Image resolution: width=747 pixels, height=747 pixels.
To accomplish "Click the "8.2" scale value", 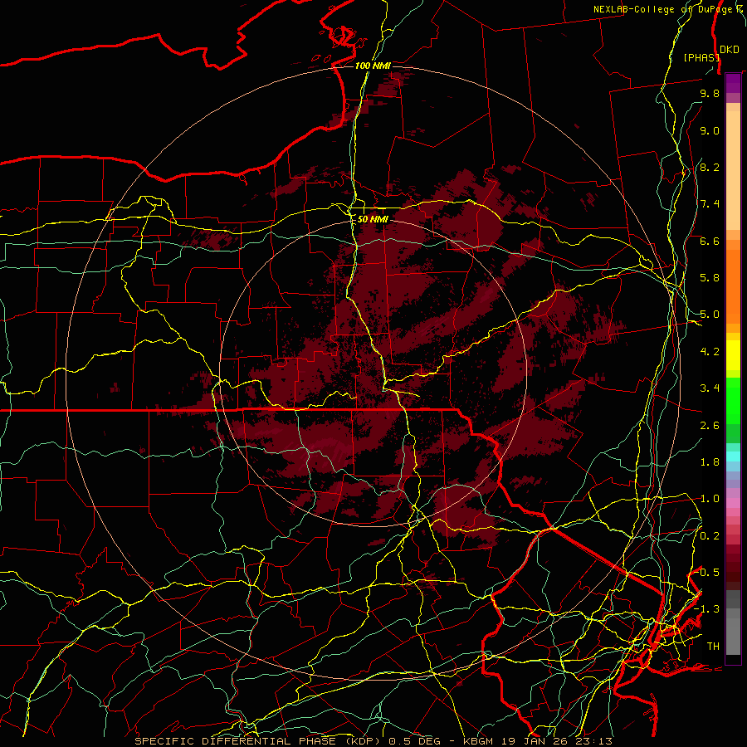I will [710, 167].
